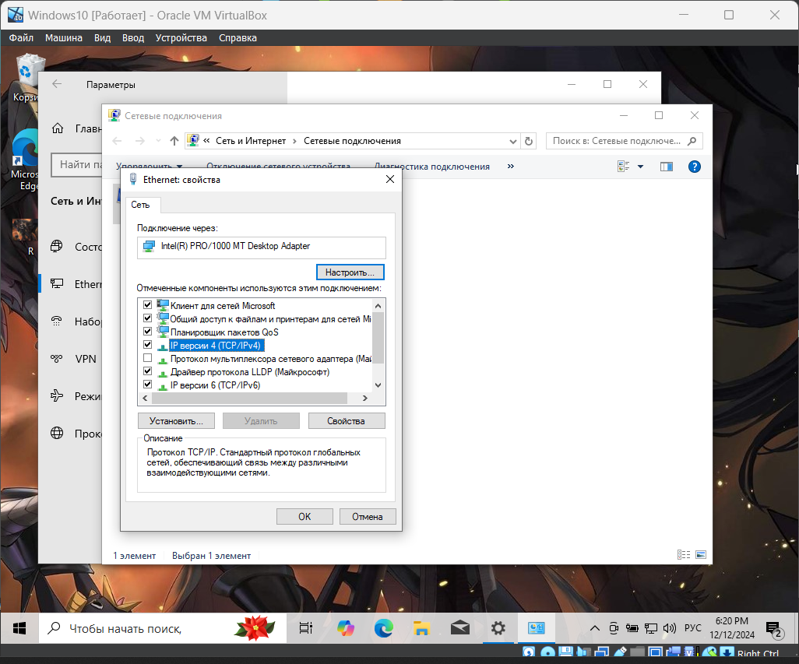Open Microsoft Edge from the taskbar
Screen dimensions: 799x664
(384, 628)
